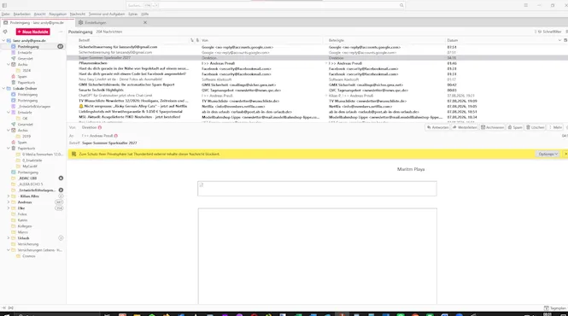Click the Weiterleiten button
This screenshot has width=568, height=316.
click(x=465, y=127)
